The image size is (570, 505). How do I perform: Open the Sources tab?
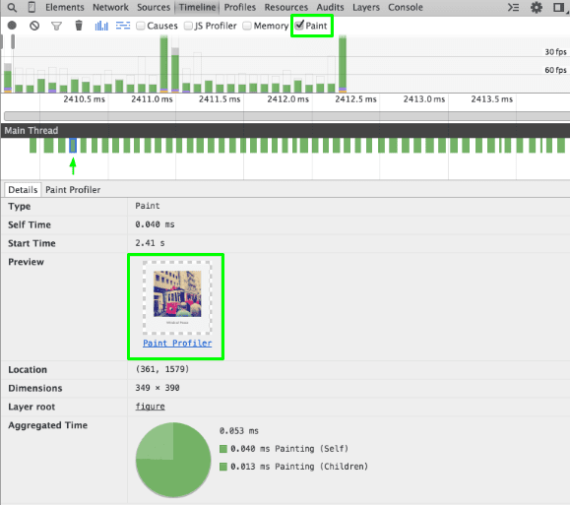click(154, 7)
